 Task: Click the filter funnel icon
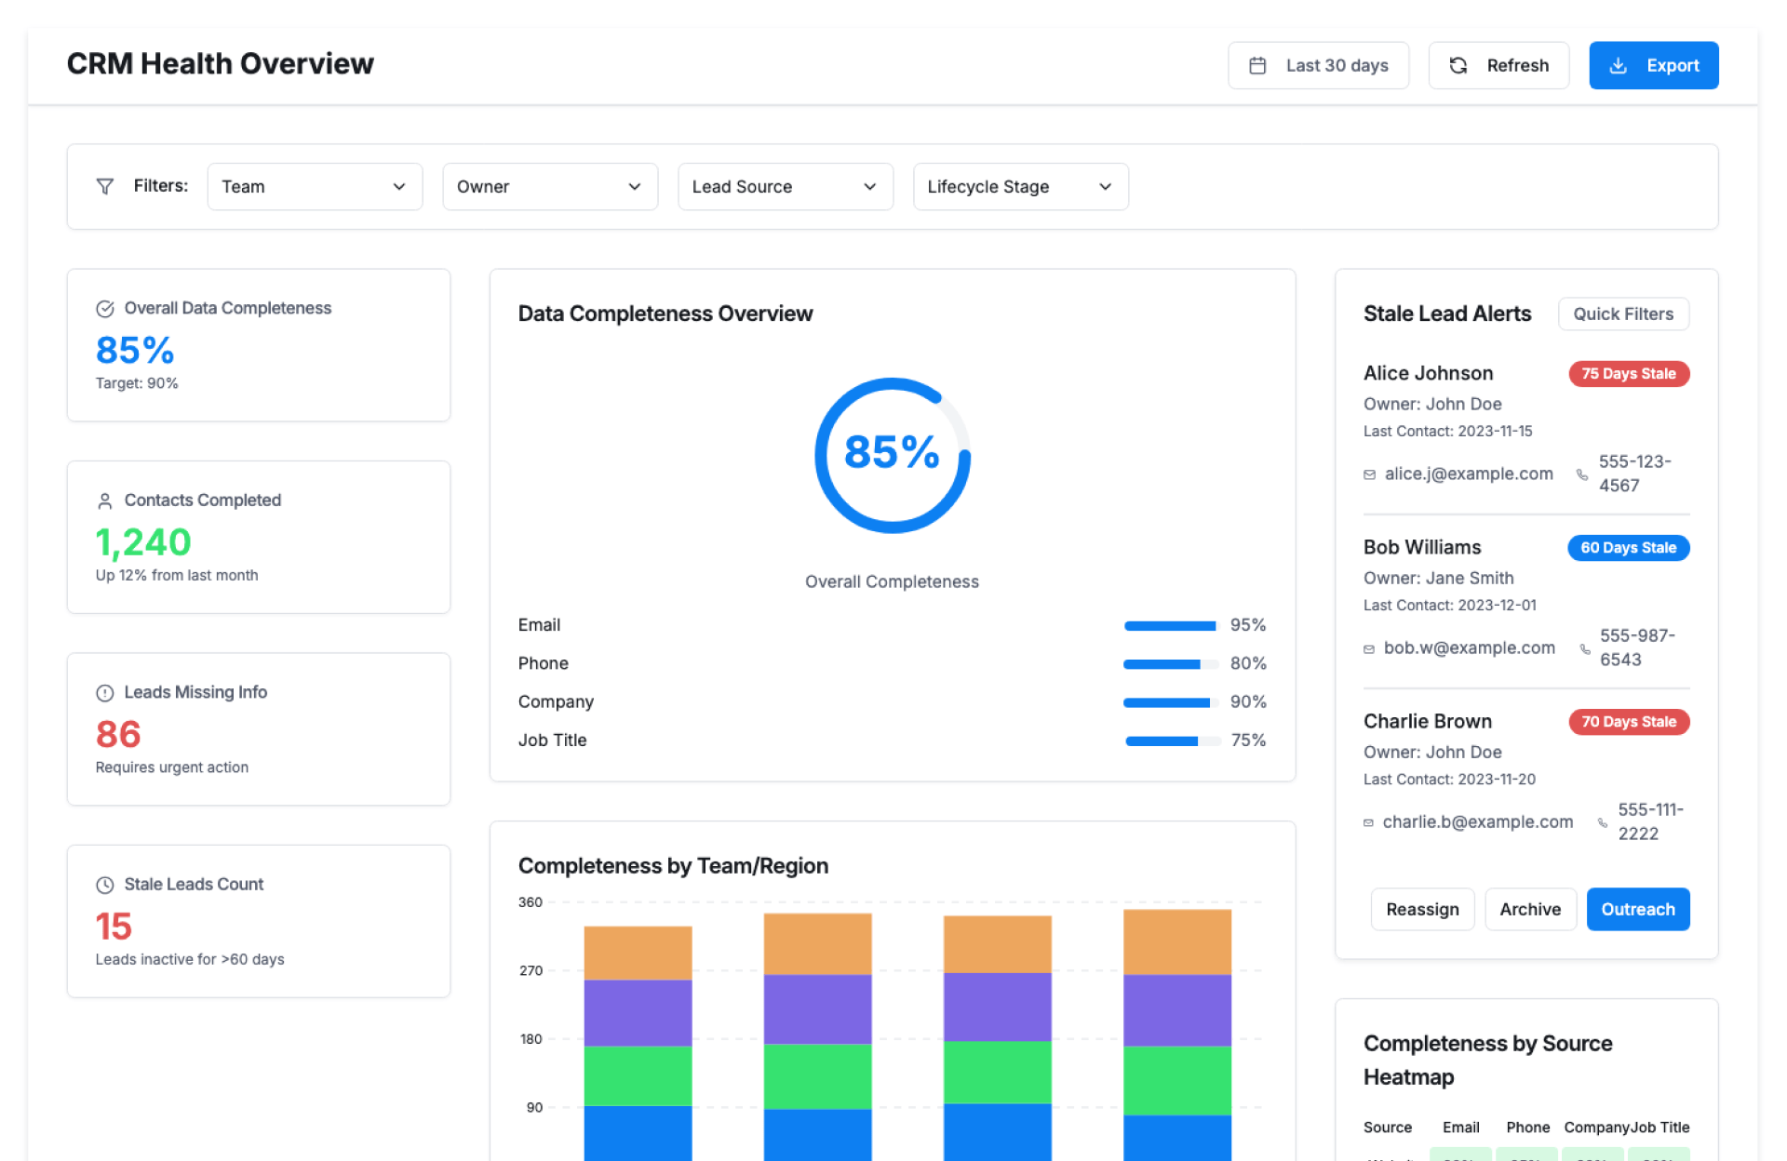(105, 187)
